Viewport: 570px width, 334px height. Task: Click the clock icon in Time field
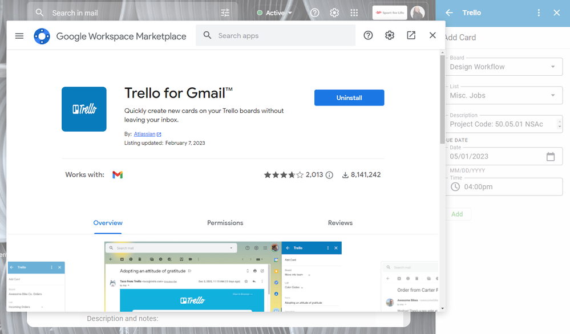[455, 186]
